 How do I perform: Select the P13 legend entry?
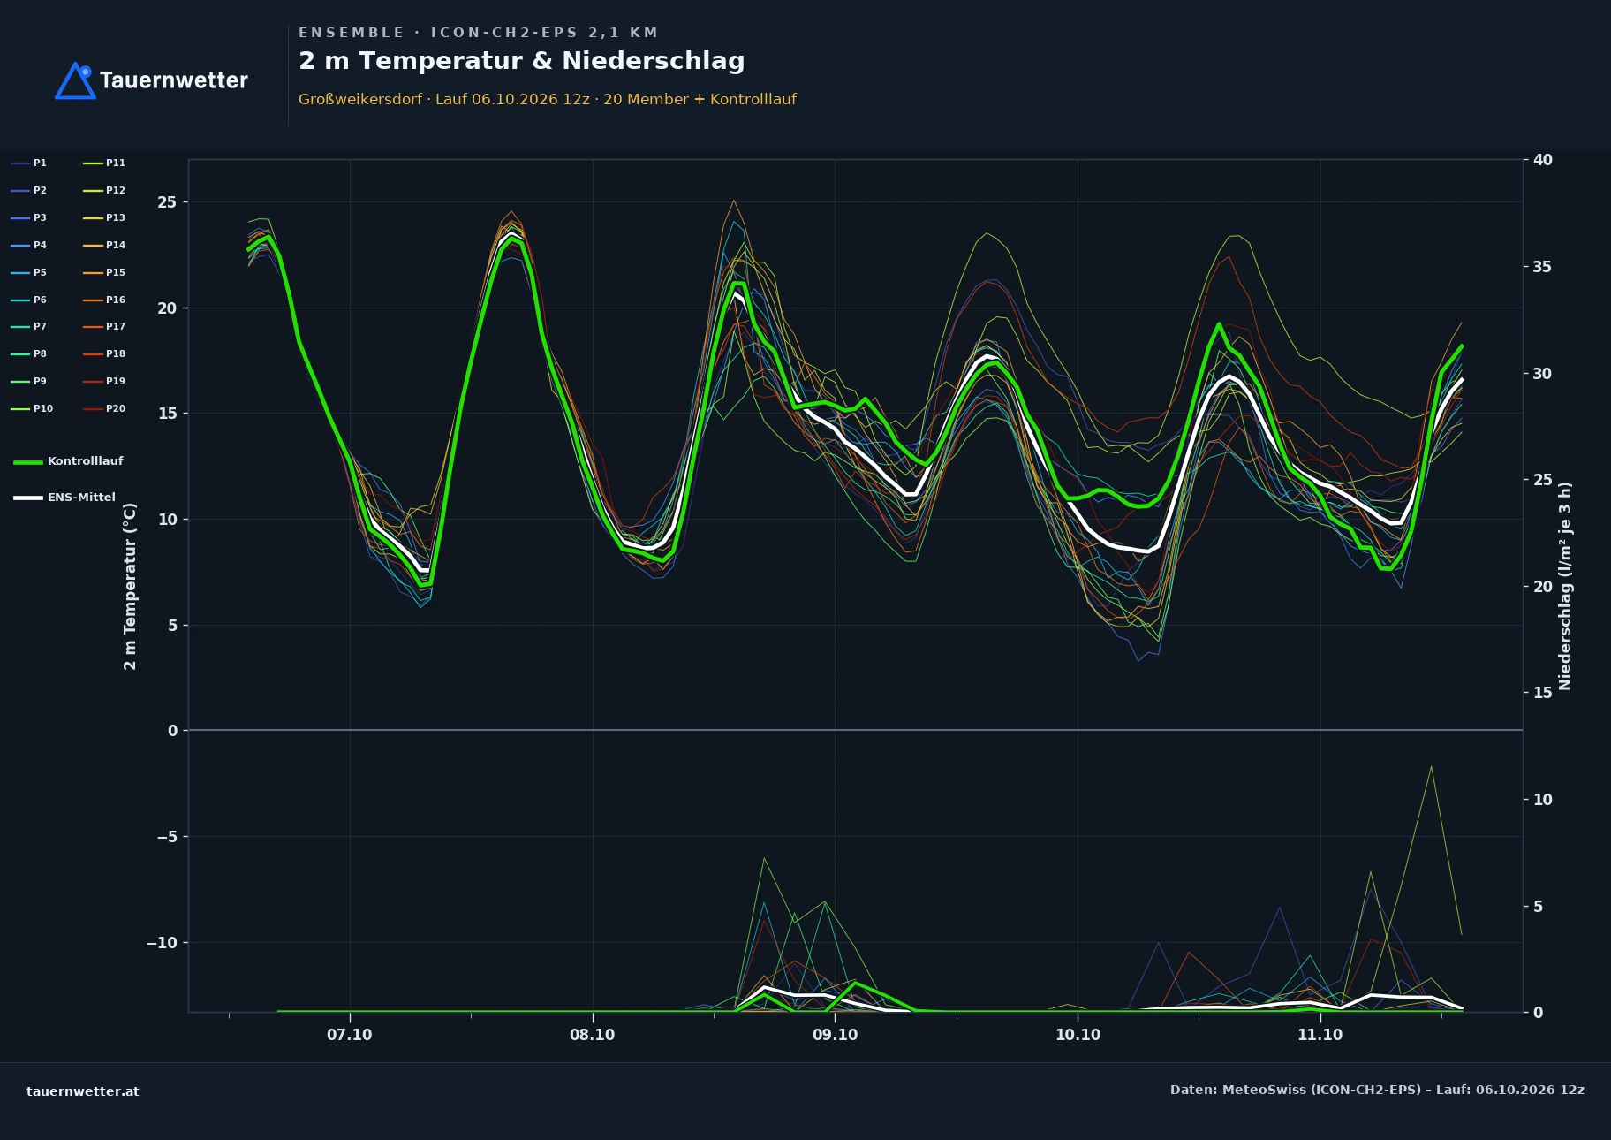pos(104,217)
